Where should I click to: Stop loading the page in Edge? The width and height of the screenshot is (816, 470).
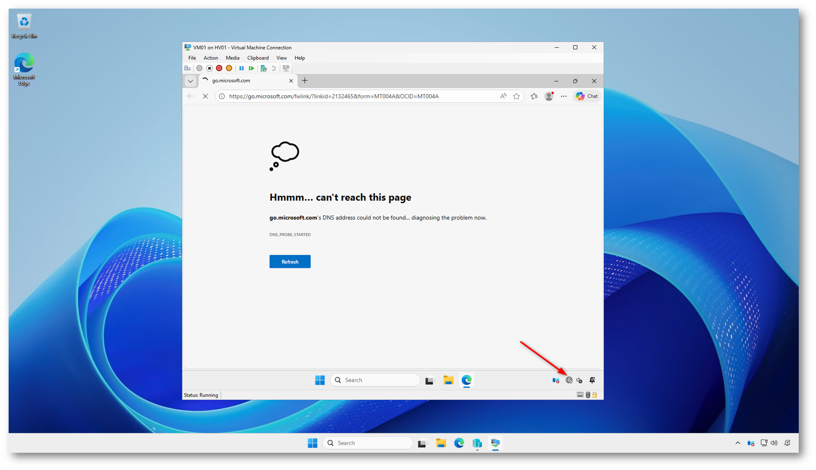point(205,96)
